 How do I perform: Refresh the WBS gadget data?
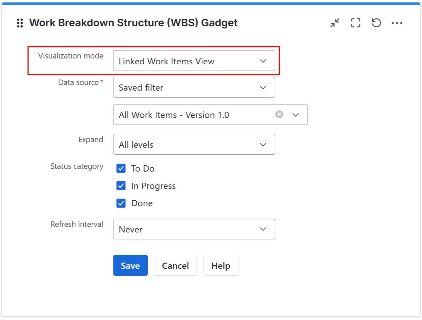(376, 23)
